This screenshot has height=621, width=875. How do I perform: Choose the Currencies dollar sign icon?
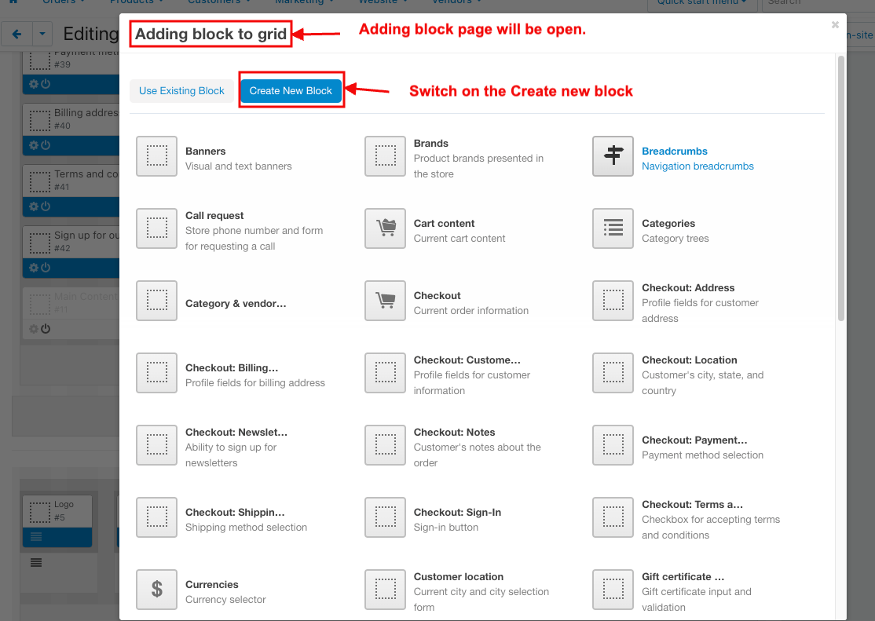tap(156, 590)
